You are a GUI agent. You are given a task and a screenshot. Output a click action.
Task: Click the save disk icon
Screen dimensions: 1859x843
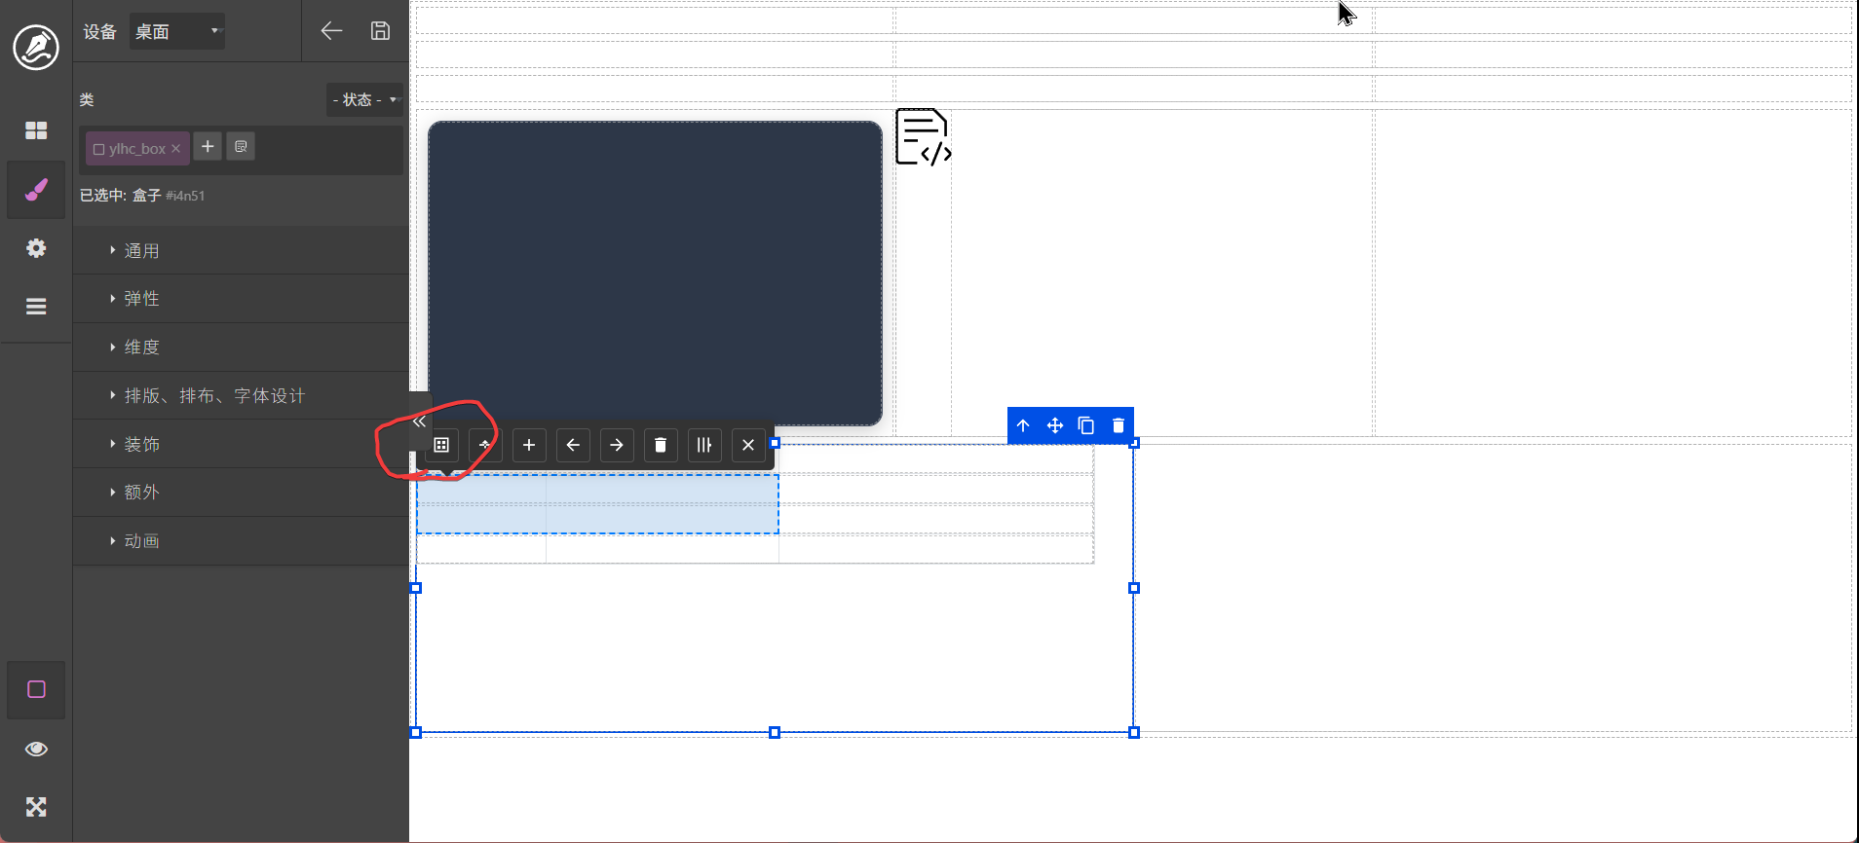(380, 31)
